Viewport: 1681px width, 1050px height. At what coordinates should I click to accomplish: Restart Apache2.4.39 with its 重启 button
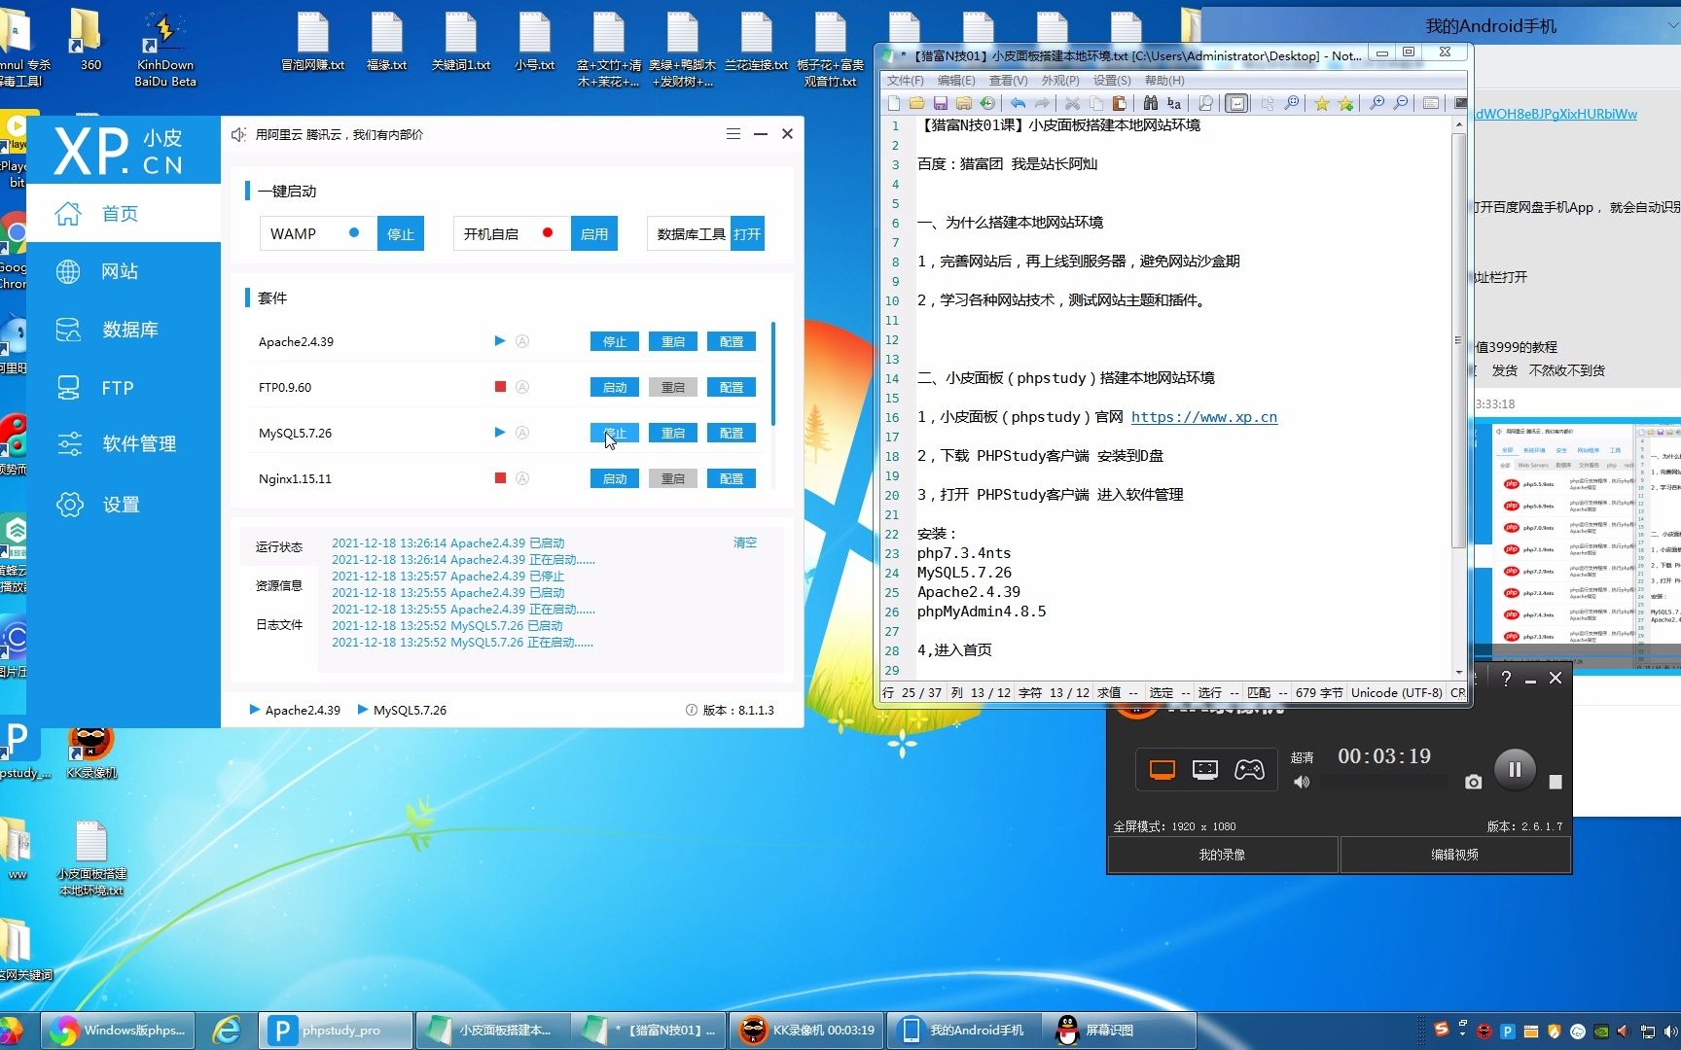click(673, 341)
